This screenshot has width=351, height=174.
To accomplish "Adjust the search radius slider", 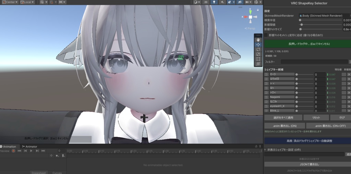I will coord(320,20).
